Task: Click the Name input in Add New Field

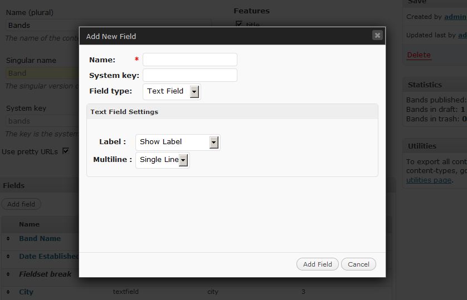Action: click(x=190, y=60)
